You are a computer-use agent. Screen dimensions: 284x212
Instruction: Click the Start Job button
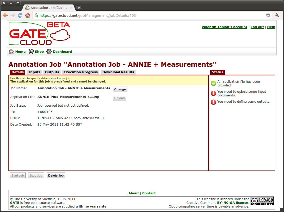pos(18,175)
